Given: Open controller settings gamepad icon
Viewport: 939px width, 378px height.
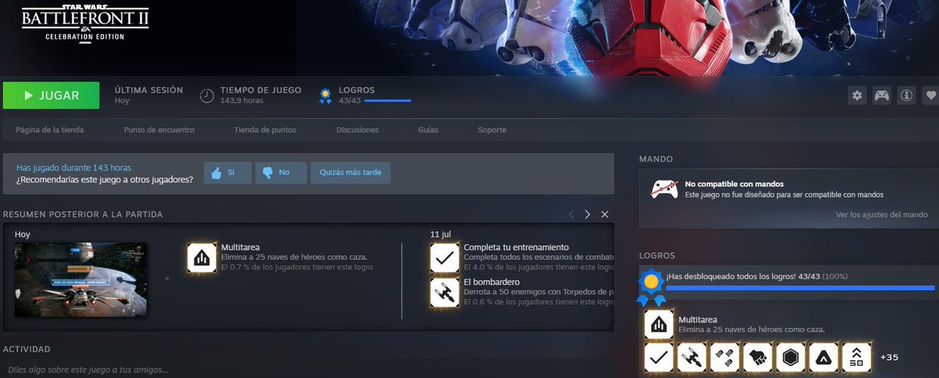Looking at the screenshot, I should (882, 95).
